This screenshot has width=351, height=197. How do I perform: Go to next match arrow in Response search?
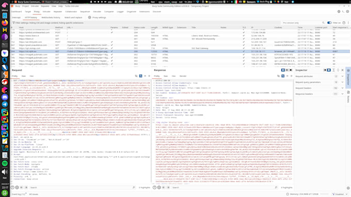click(168, 188)
